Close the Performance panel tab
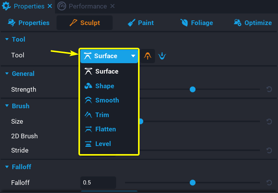This screenshot has height=193, width=278. coord(112,6)
